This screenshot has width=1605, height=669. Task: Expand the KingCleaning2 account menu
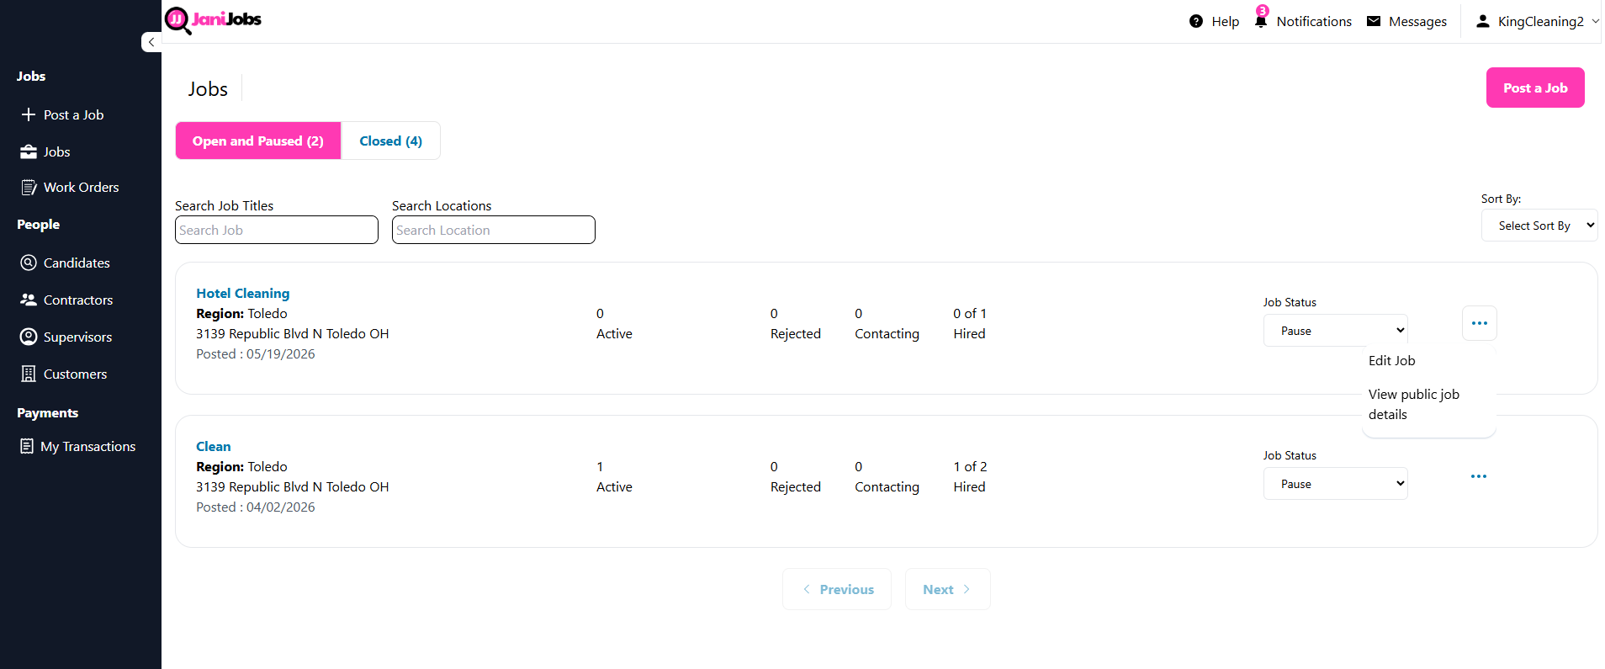(x=1539, y=21)
